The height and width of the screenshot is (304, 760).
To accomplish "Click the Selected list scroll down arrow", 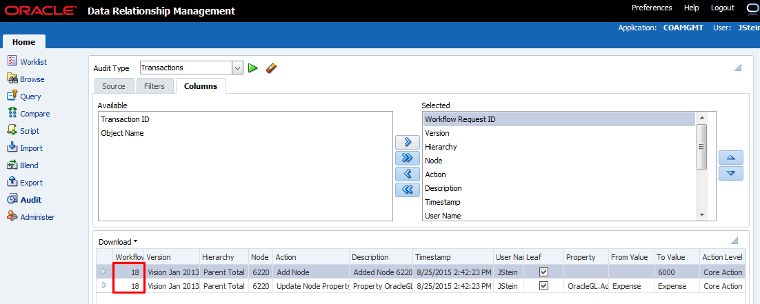I will (x=701, y=215).
